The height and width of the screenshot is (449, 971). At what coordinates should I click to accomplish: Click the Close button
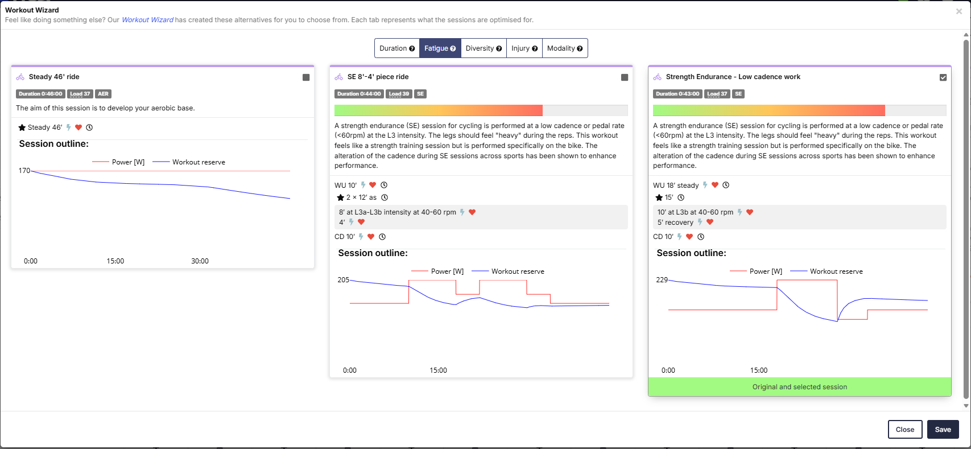904,430
